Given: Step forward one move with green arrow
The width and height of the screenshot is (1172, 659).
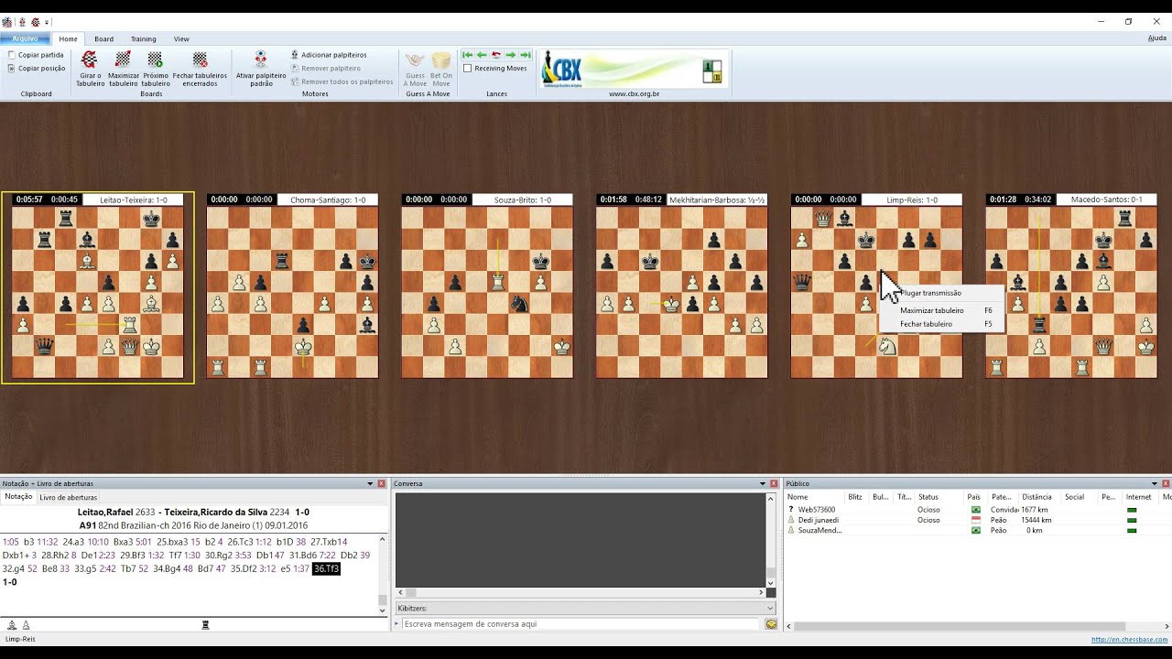Looking at the screenshot, I should pyautogui.click(x=511, y=55).
